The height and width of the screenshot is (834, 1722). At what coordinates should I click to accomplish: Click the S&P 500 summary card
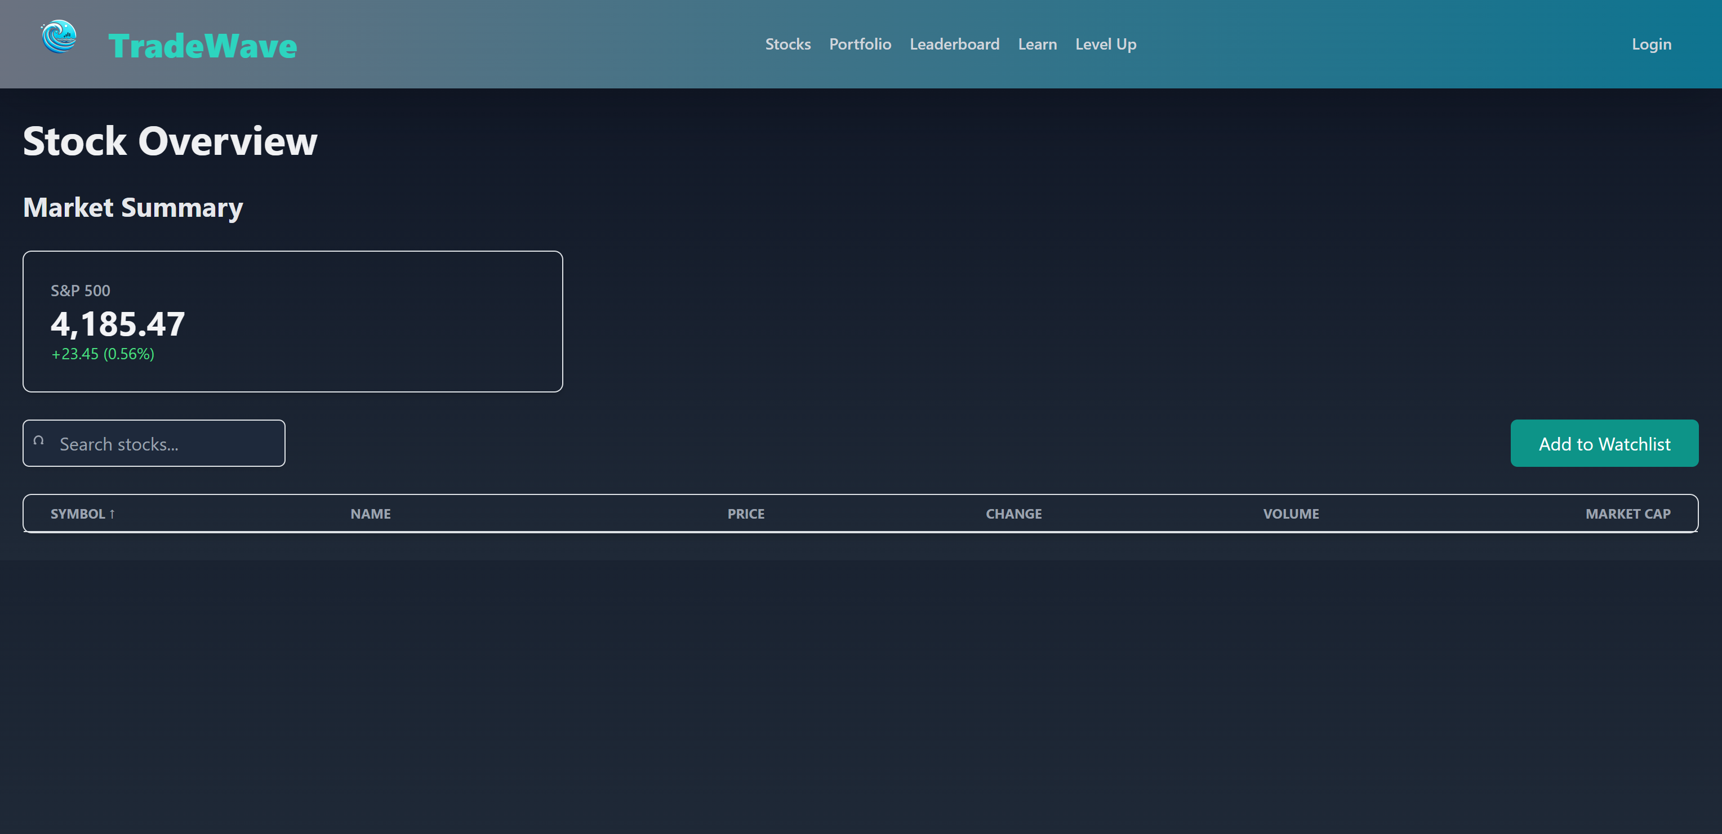[x=375, y=321]
